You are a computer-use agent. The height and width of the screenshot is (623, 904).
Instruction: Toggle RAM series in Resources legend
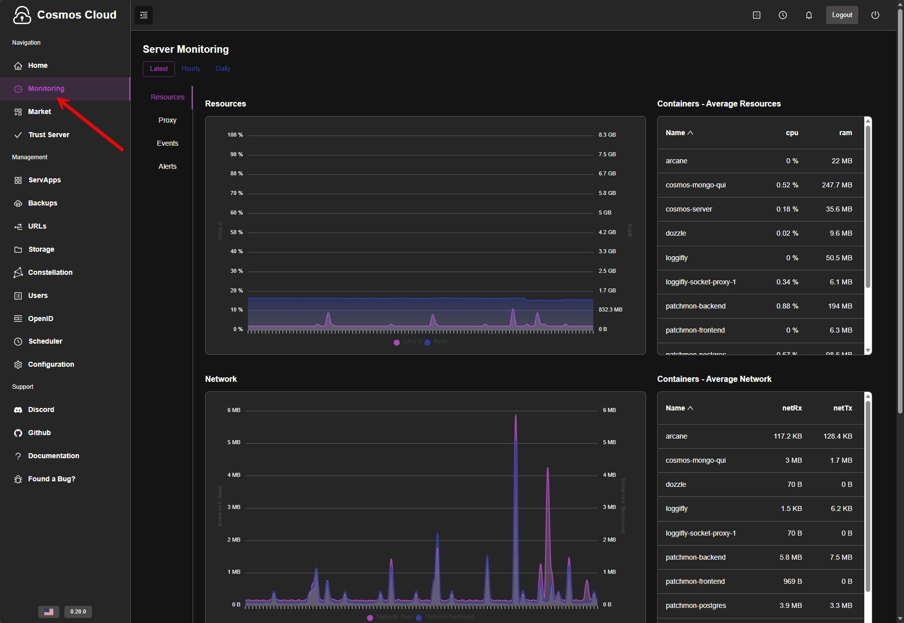tap(436, 342)
